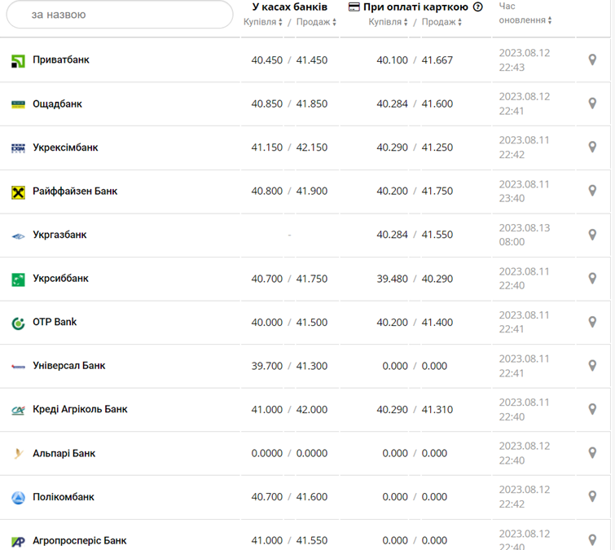Screen dimensions: 615x550
Task: Click the Ukrsibbank green logo icon
Action: click(x=18, y=279)
